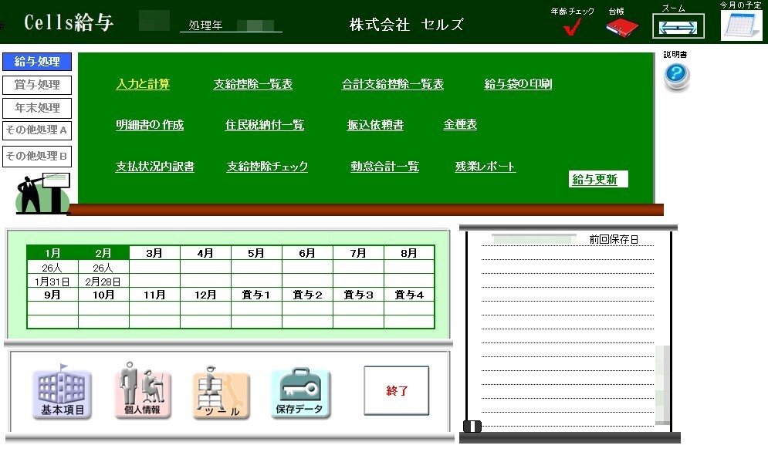Open 合計支給控除一覧表 link
Viewport: 768px width, 452px height.
click(392, 84)
